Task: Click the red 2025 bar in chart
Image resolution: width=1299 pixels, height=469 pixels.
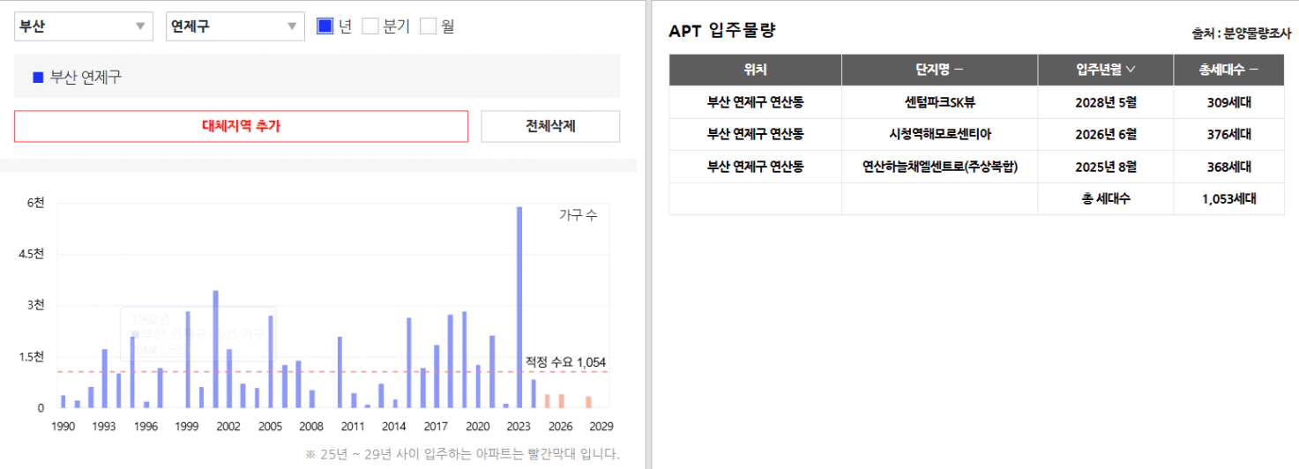Action: coord(547,401)
